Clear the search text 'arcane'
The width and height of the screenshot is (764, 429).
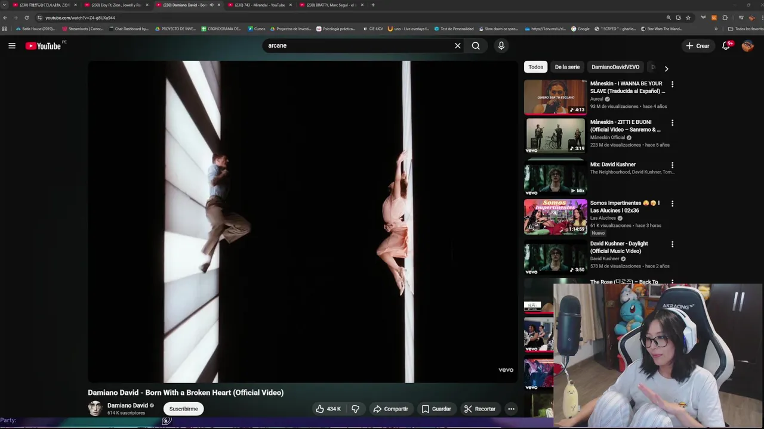tap(458, 46)
